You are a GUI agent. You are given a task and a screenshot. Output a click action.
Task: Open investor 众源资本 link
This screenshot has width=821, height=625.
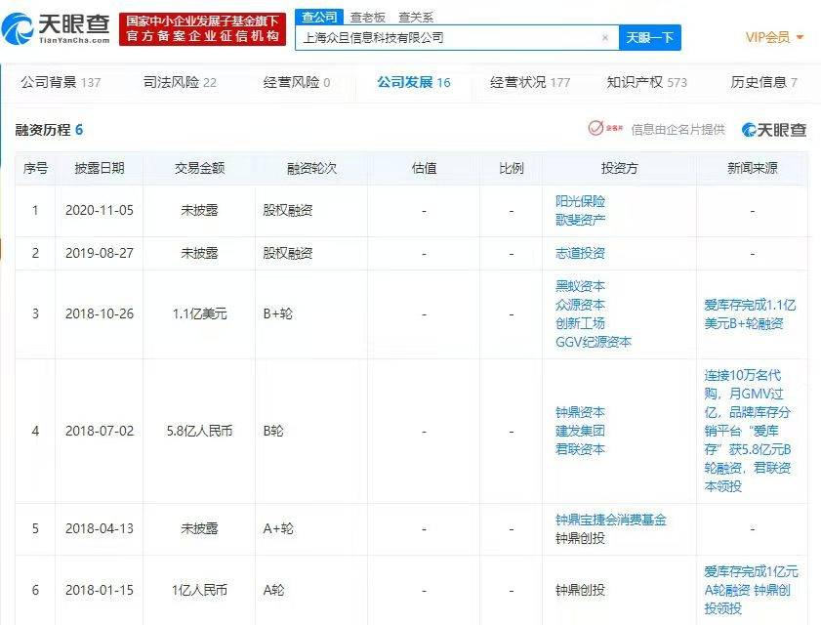(x=580, y=305)
